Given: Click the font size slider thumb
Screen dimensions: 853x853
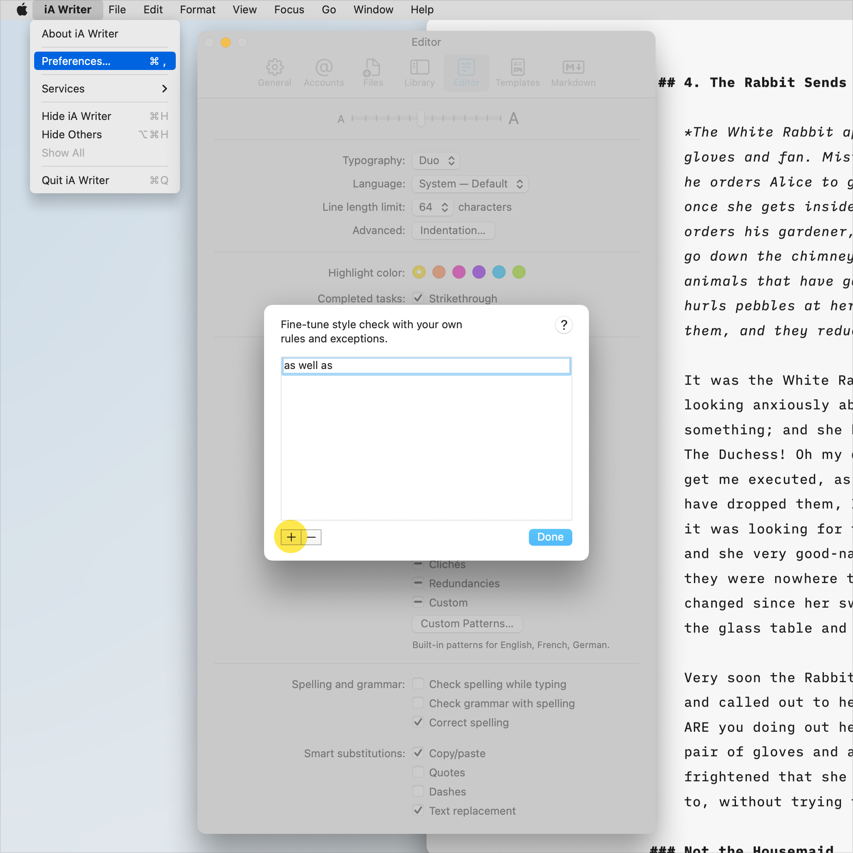Looking at the screenshot, I should pyautogui.click(x=421, y=118).
